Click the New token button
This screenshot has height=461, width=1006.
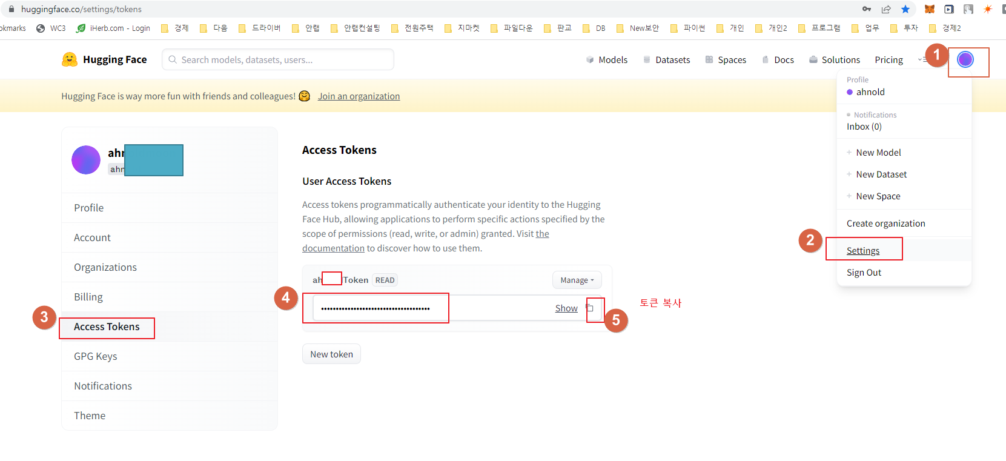click(331, 354)
